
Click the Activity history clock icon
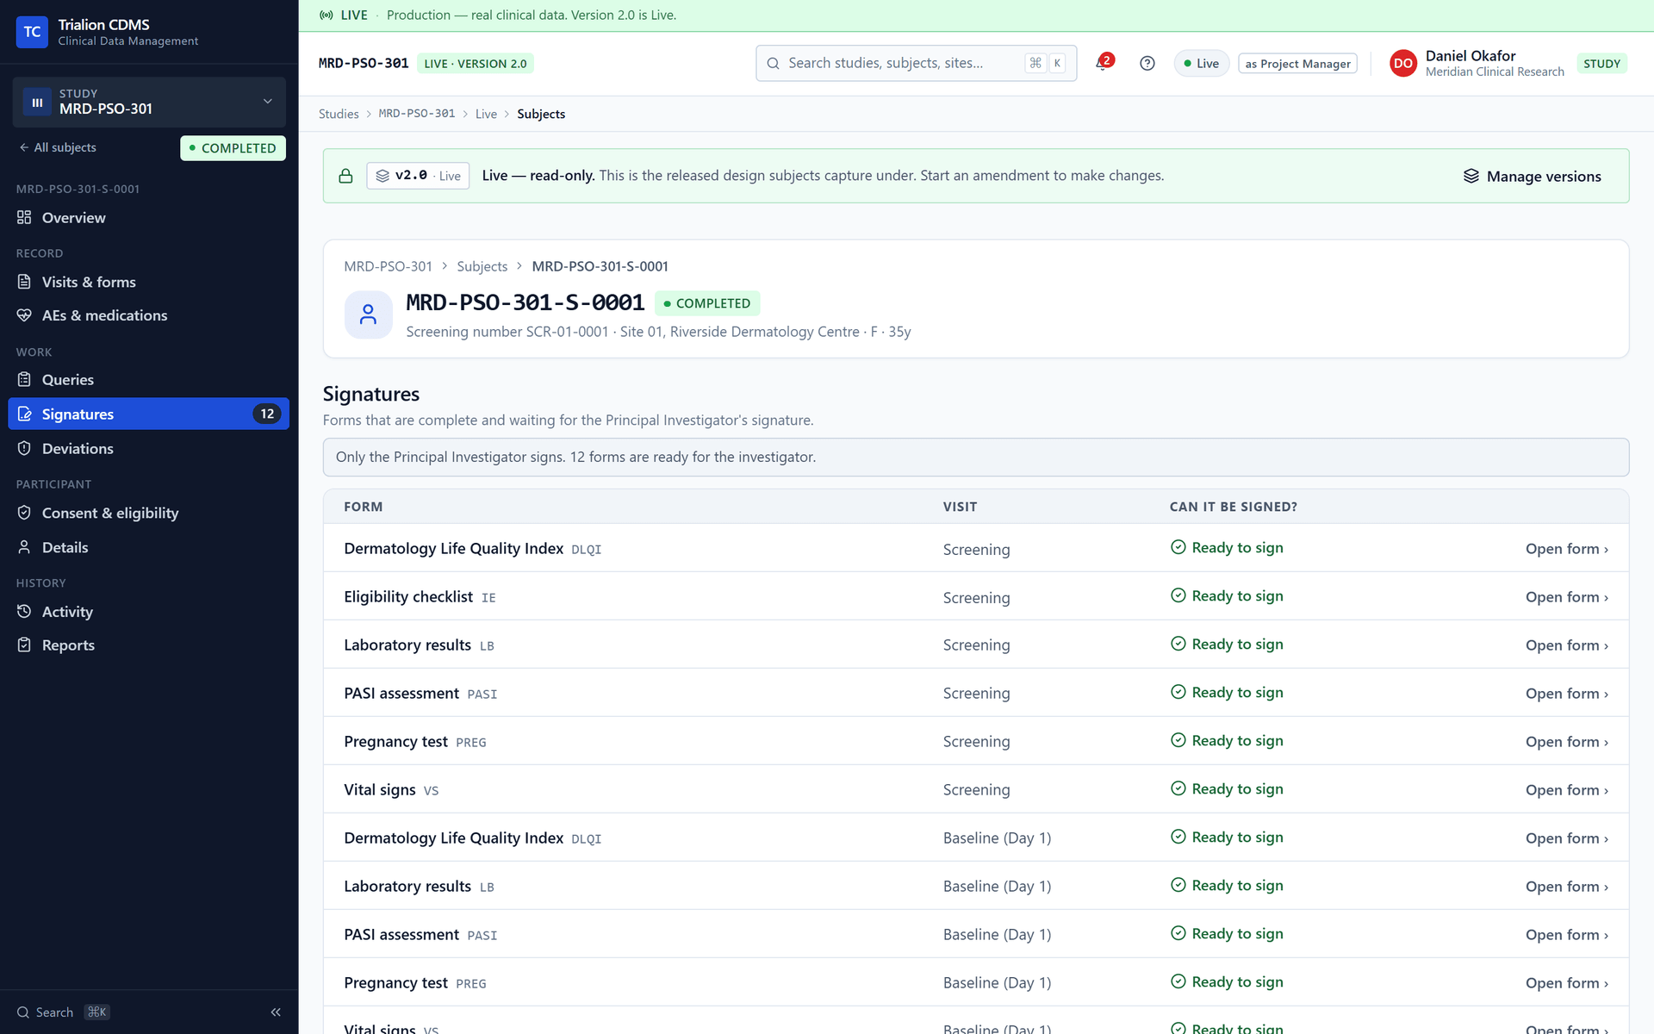click(x=24, y=611)
